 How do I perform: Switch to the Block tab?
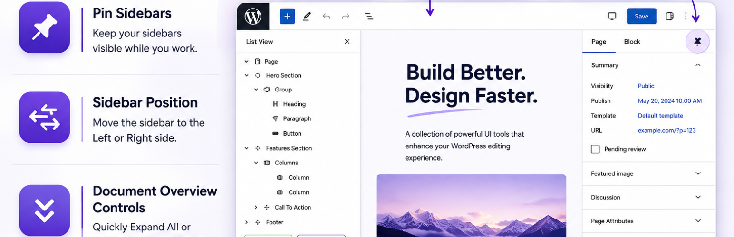(x=632, y=42)
